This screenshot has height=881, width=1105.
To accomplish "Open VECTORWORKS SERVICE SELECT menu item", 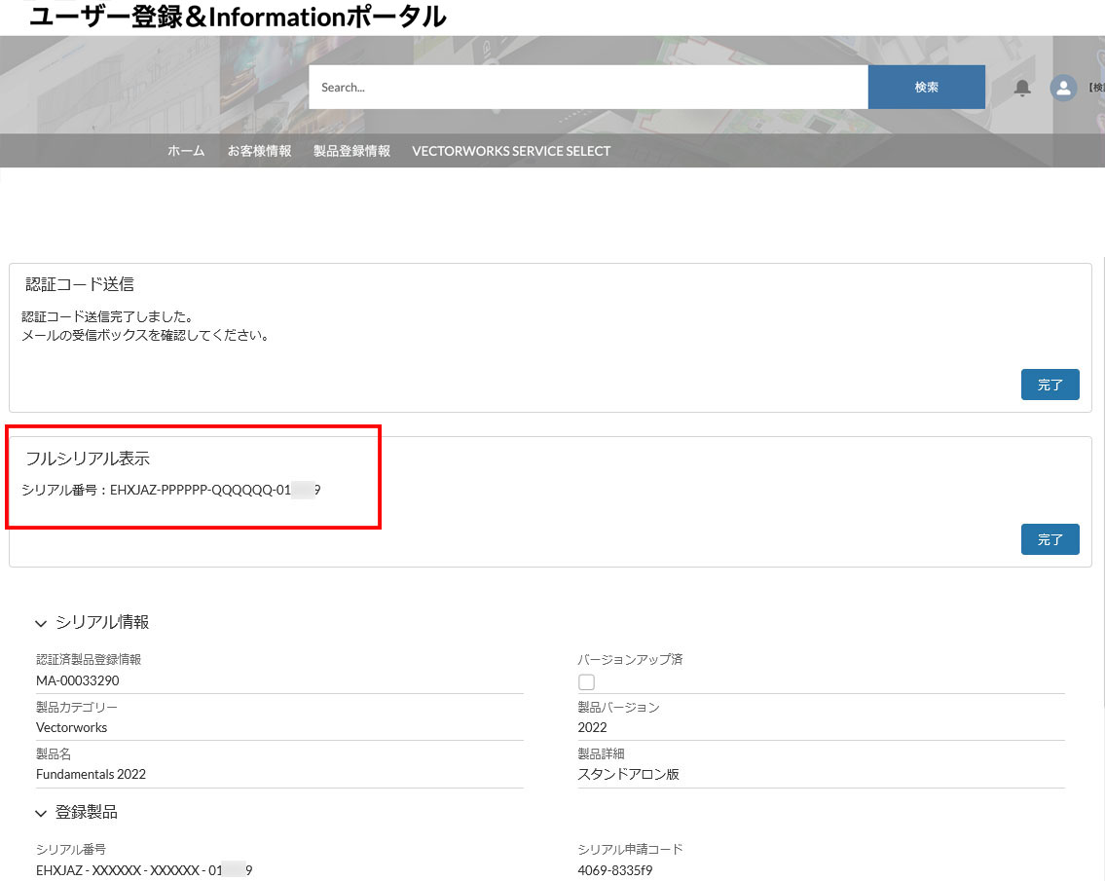I will tap(511, 151).
